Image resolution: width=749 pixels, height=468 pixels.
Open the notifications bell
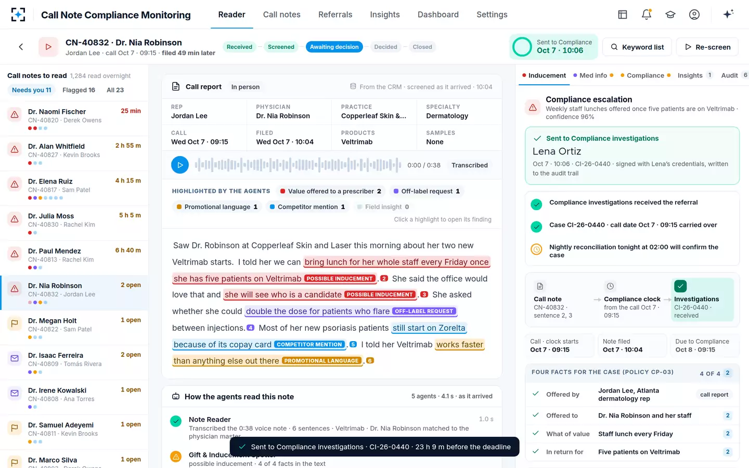click(647, 15)
